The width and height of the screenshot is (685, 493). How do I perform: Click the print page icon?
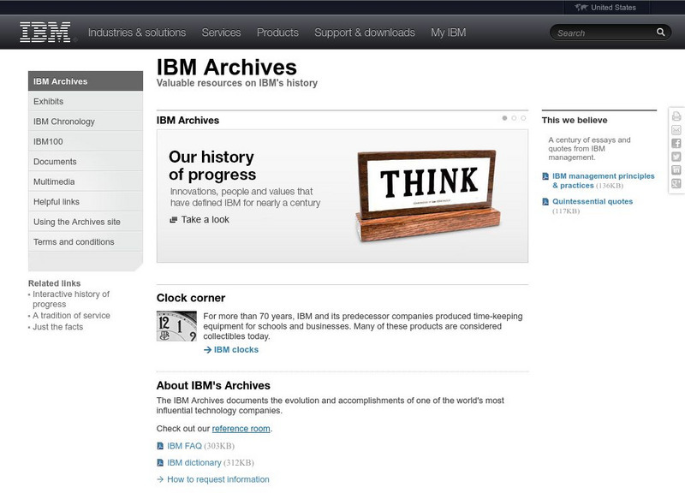tap(676, 116)
